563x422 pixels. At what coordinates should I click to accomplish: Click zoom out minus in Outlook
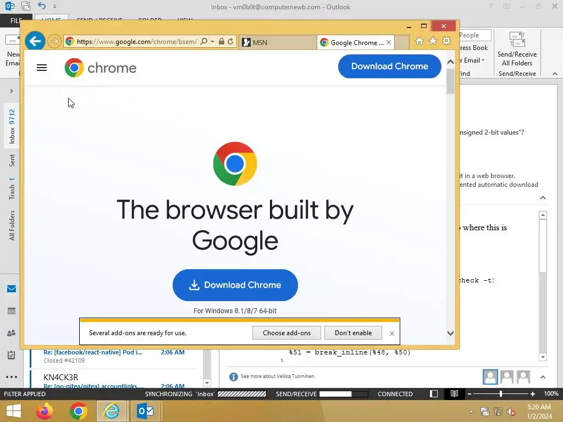[470, 393]
